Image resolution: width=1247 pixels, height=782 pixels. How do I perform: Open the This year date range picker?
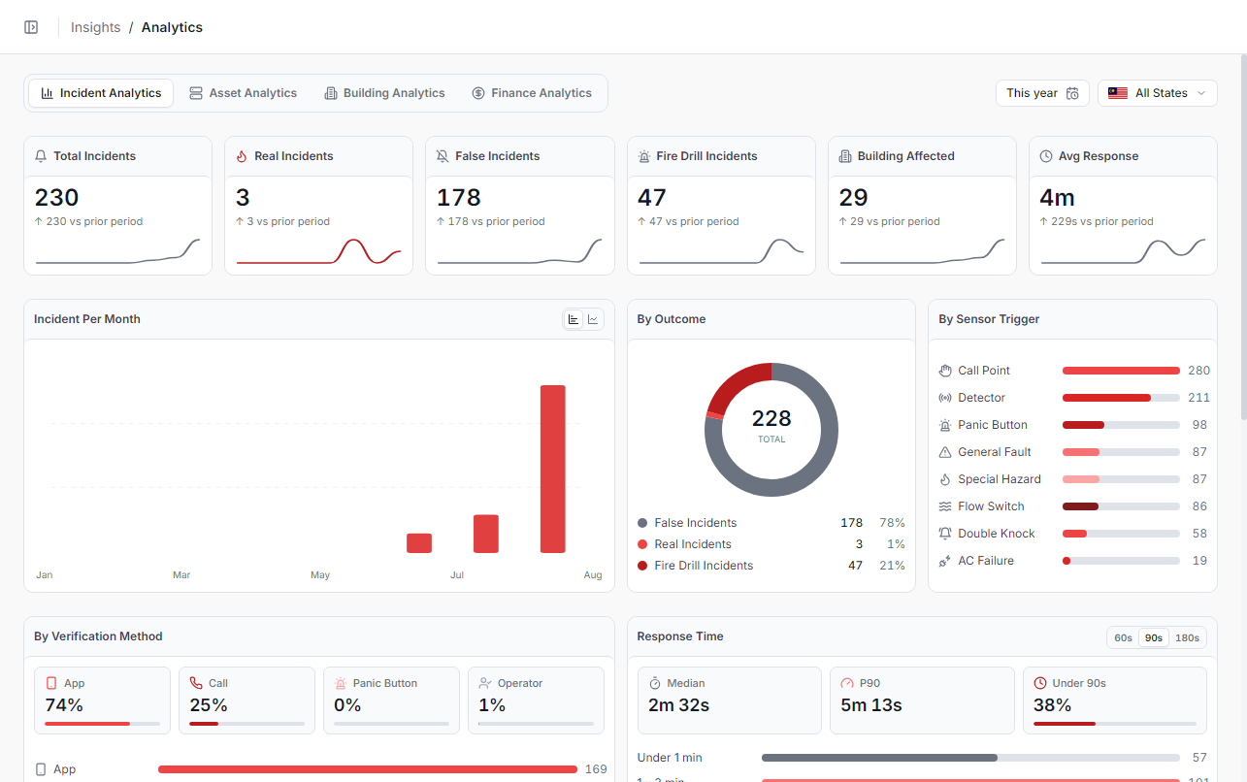pyautogui.click(x=1042, y=93)
